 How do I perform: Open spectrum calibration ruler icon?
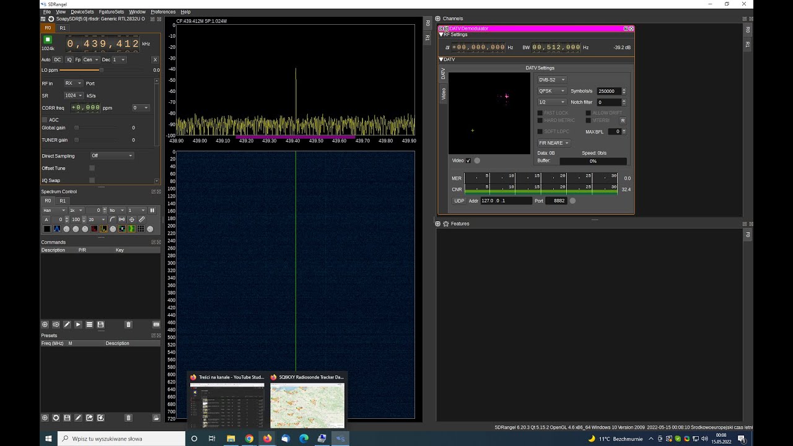point(141,219)
